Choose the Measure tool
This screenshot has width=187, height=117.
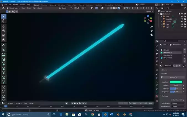coord(4,50)
